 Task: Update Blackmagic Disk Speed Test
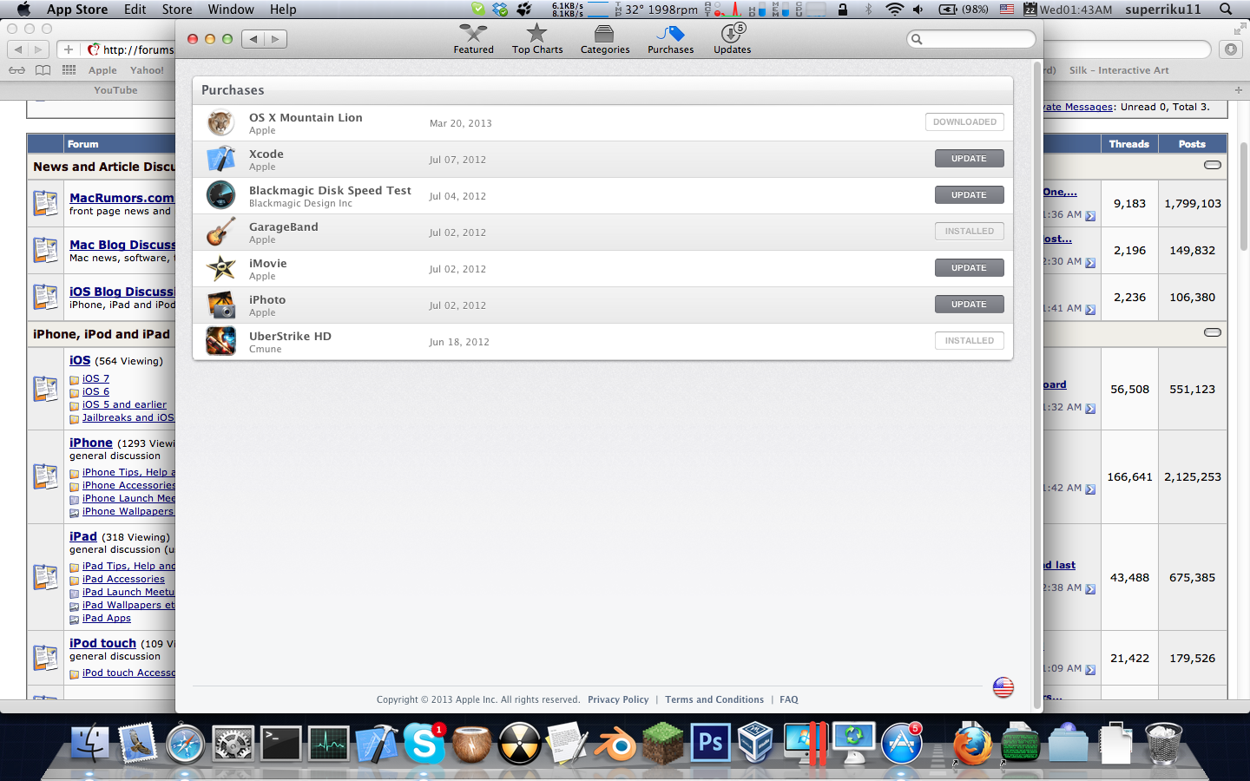(969, 195)
